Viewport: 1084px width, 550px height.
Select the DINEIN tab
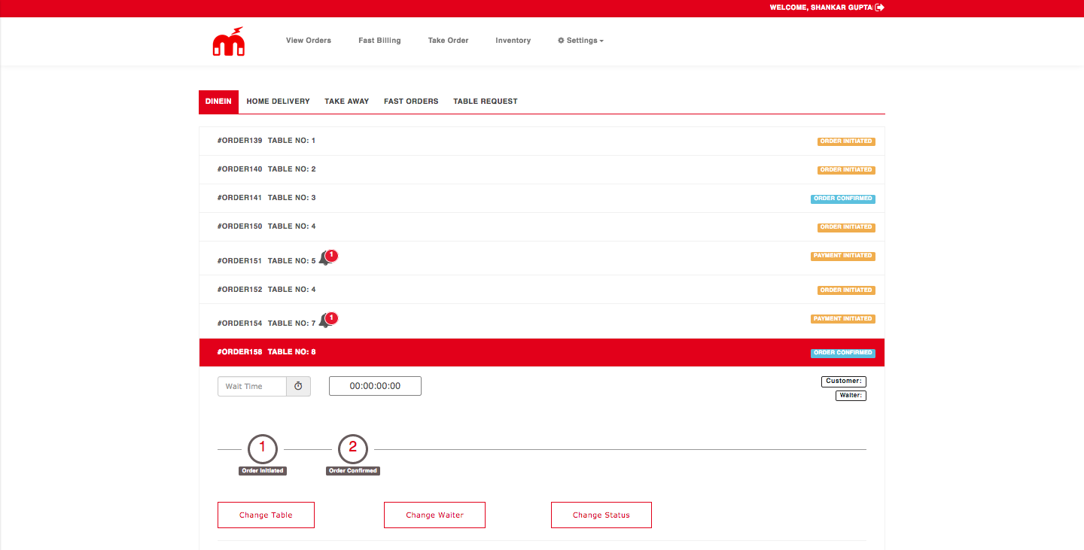pyautogui.click(x=218, y=102)
